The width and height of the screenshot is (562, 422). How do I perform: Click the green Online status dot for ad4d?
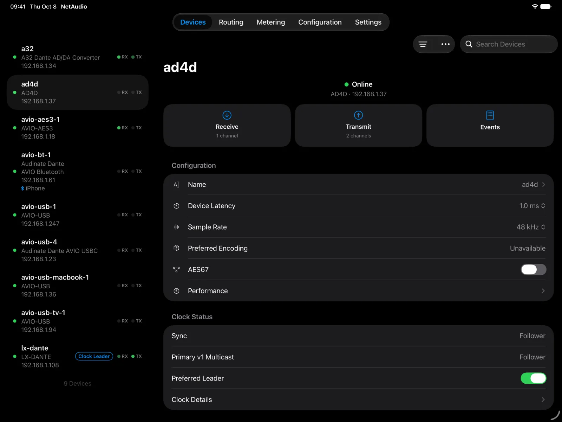[x=346, y=84]
